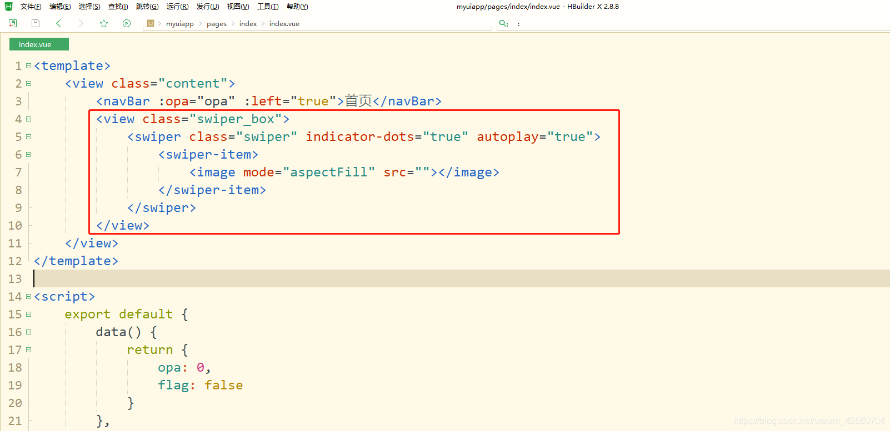Open the 帮助(Y) menu
890x431 pixels.
coord(297,7)
